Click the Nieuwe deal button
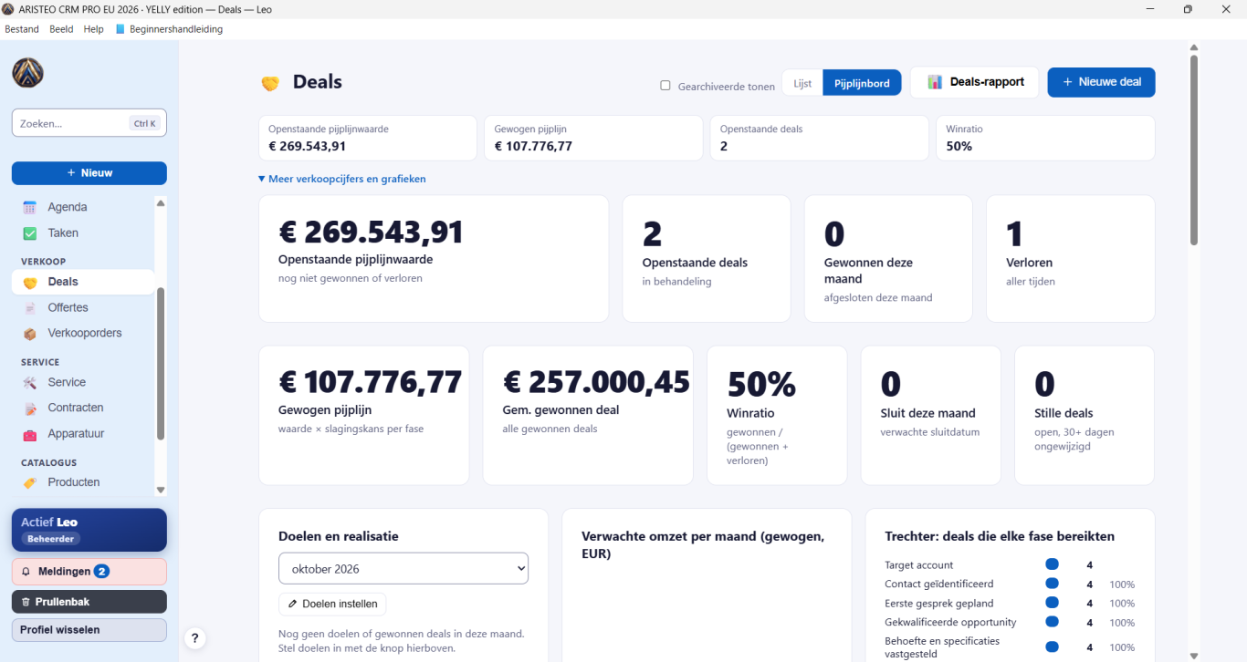The height and width of the screenshot is (662, 1247). click(1101, 82)
